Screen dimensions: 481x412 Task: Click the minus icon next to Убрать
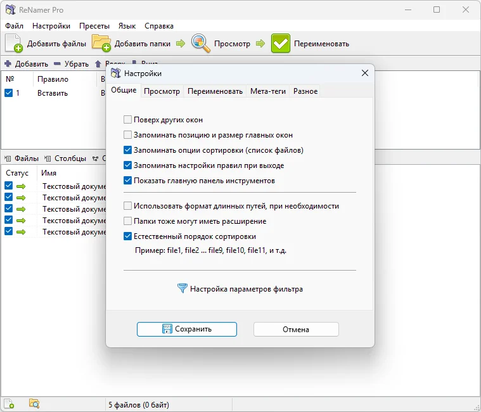tap(57, 64)
